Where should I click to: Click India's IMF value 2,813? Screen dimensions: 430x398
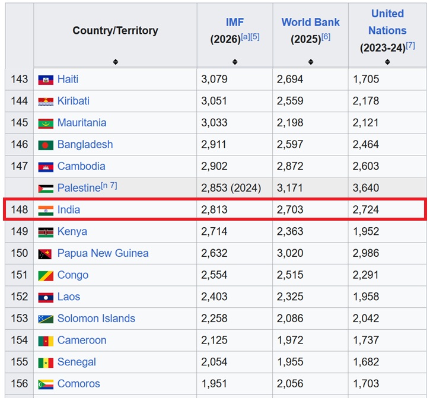pos(214,210)
